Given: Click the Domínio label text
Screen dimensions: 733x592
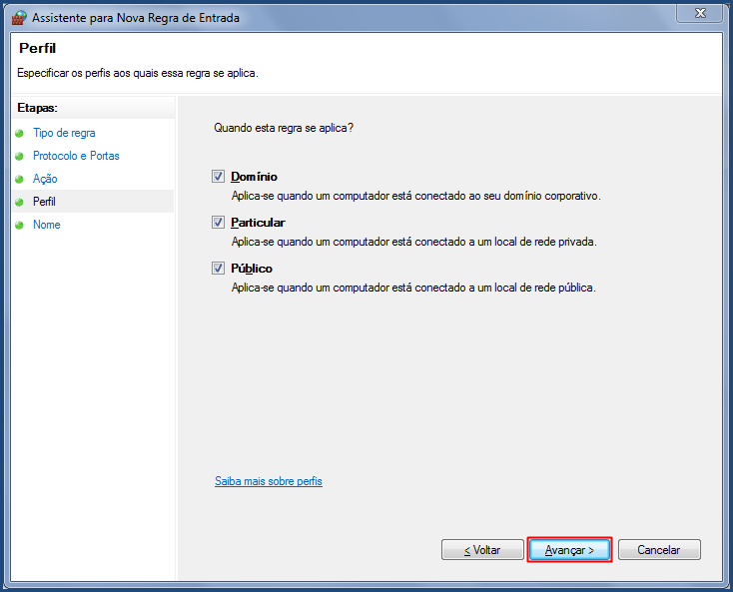Looking at the screenshot, I should tap(254, 177).
